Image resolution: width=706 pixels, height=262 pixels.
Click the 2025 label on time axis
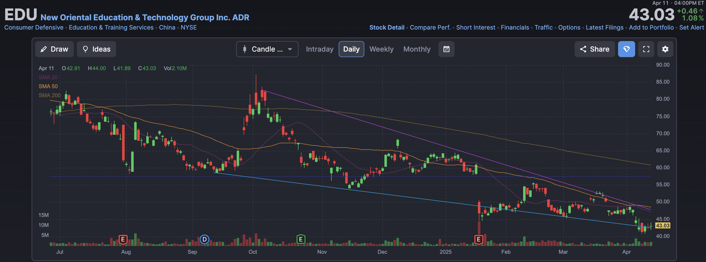coord(445,252)
